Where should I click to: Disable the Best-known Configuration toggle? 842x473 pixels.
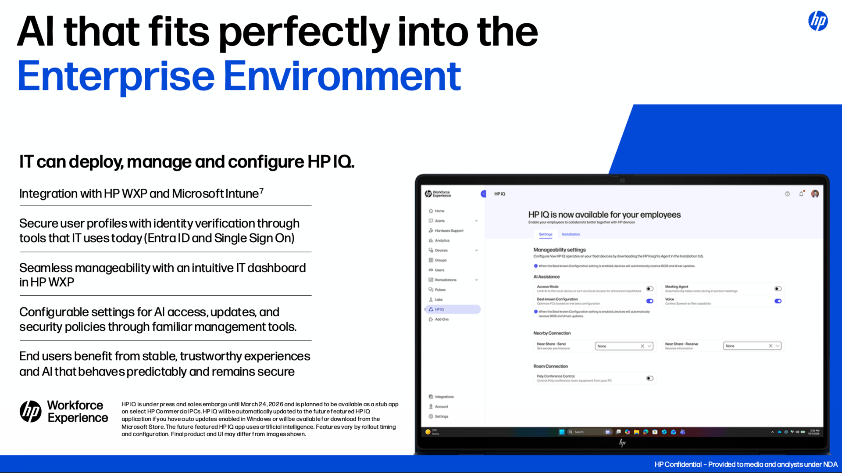(649, 301)
